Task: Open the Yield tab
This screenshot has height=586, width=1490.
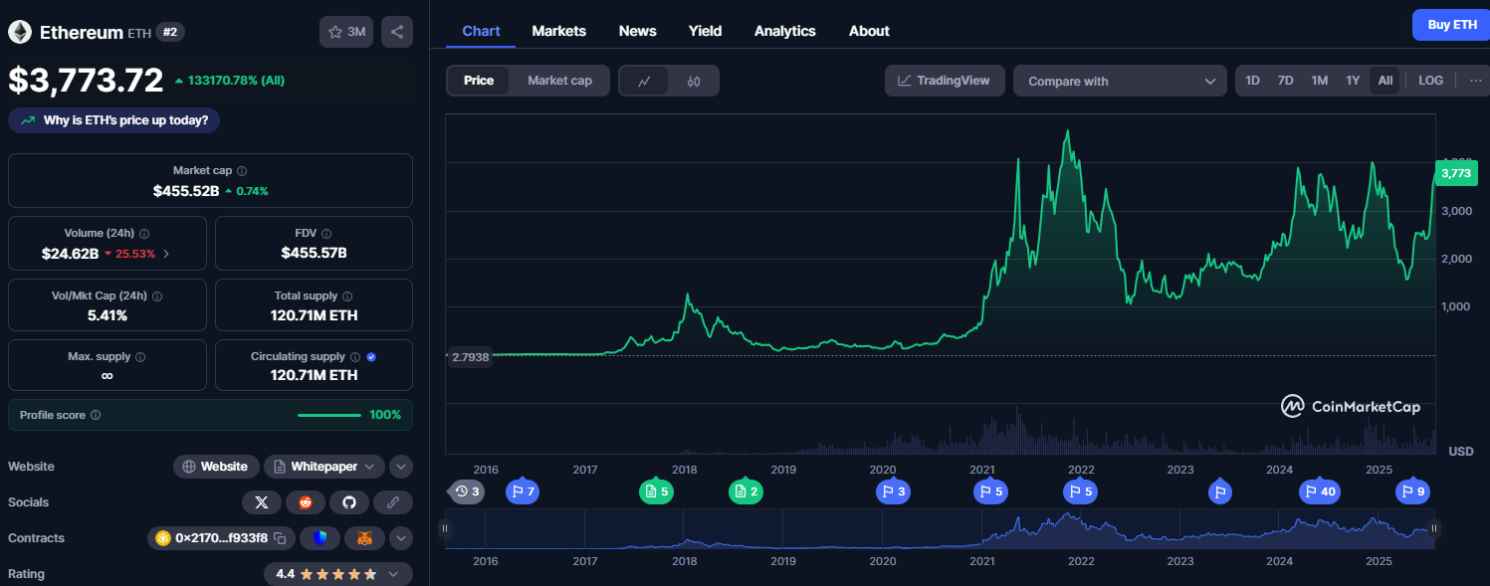Action: (705, 31)
